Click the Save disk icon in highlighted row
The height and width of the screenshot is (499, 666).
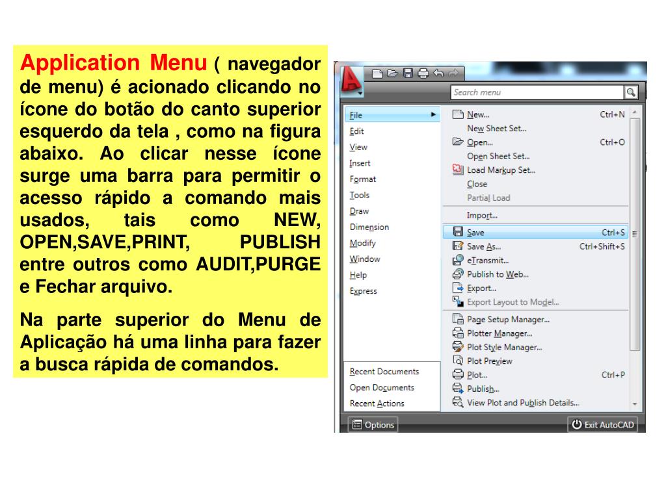458,232
